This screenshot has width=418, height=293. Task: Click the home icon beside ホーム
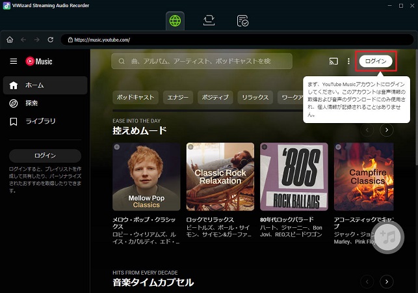pos(14,85)
